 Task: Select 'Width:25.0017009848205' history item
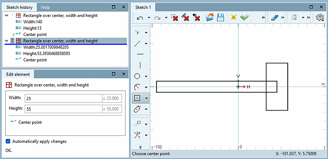pos(46,47)
